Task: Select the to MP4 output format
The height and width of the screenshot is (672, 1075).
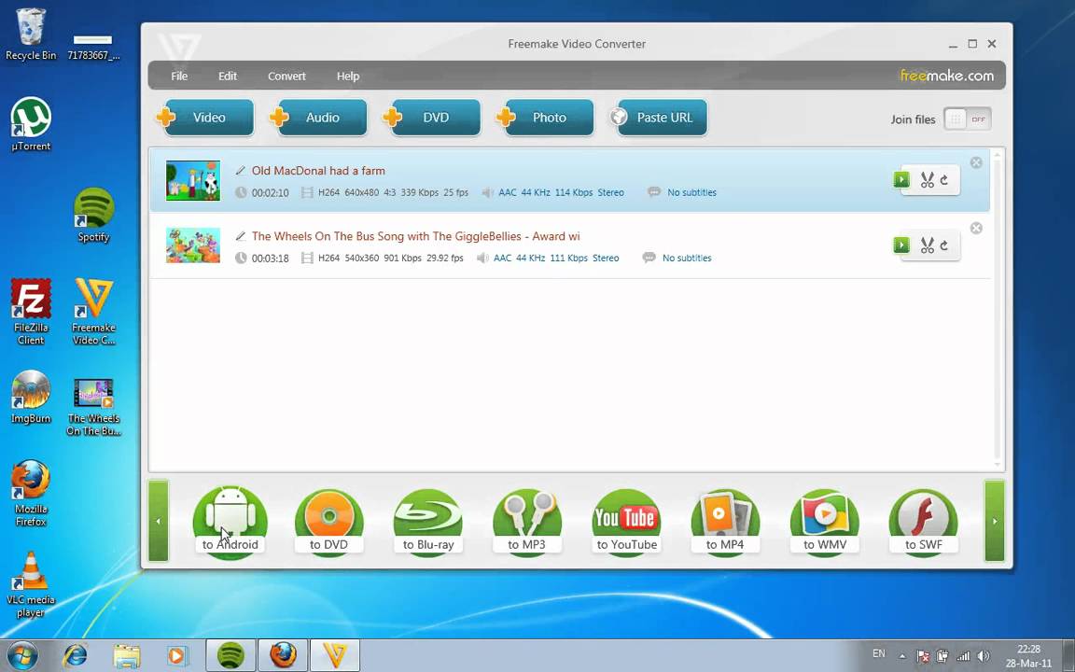Action: [725, 523]
